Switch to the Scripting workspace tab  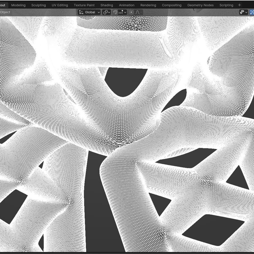tap(226, 5)
